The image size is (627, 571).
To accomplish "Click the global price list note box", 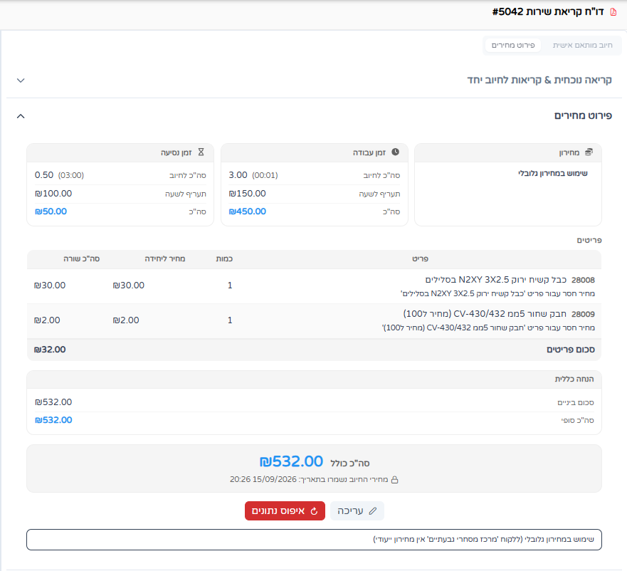I will (314, 540).
